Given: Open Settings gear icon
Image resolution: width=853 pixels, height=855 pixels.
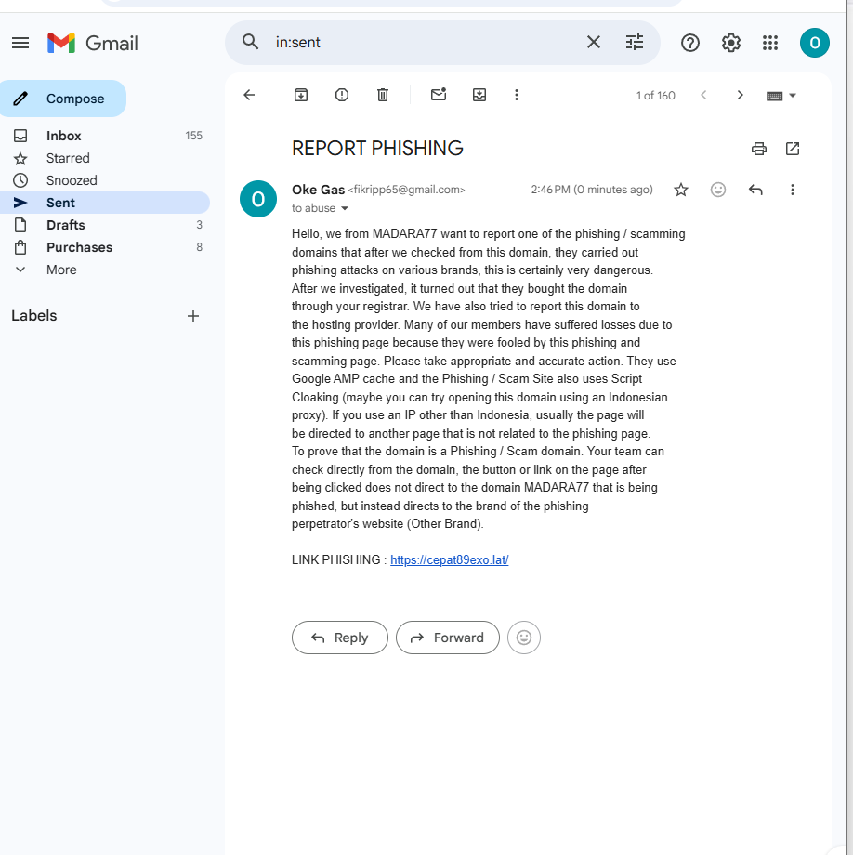Looking at the screenshot, I should (x=731, y=43).
